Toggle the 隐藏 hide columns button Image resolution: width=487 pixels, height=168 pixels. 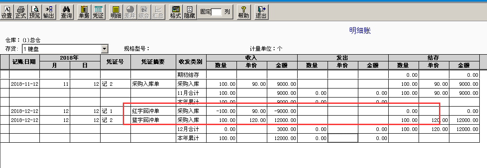189,12
